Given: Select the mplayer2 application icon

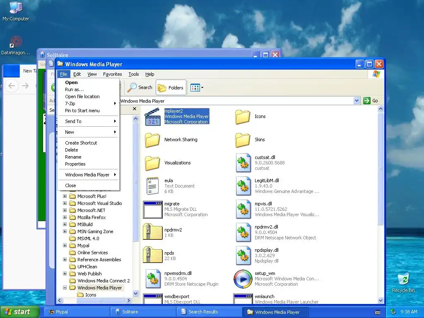Looking at the screenshot, I should (152, 116).
